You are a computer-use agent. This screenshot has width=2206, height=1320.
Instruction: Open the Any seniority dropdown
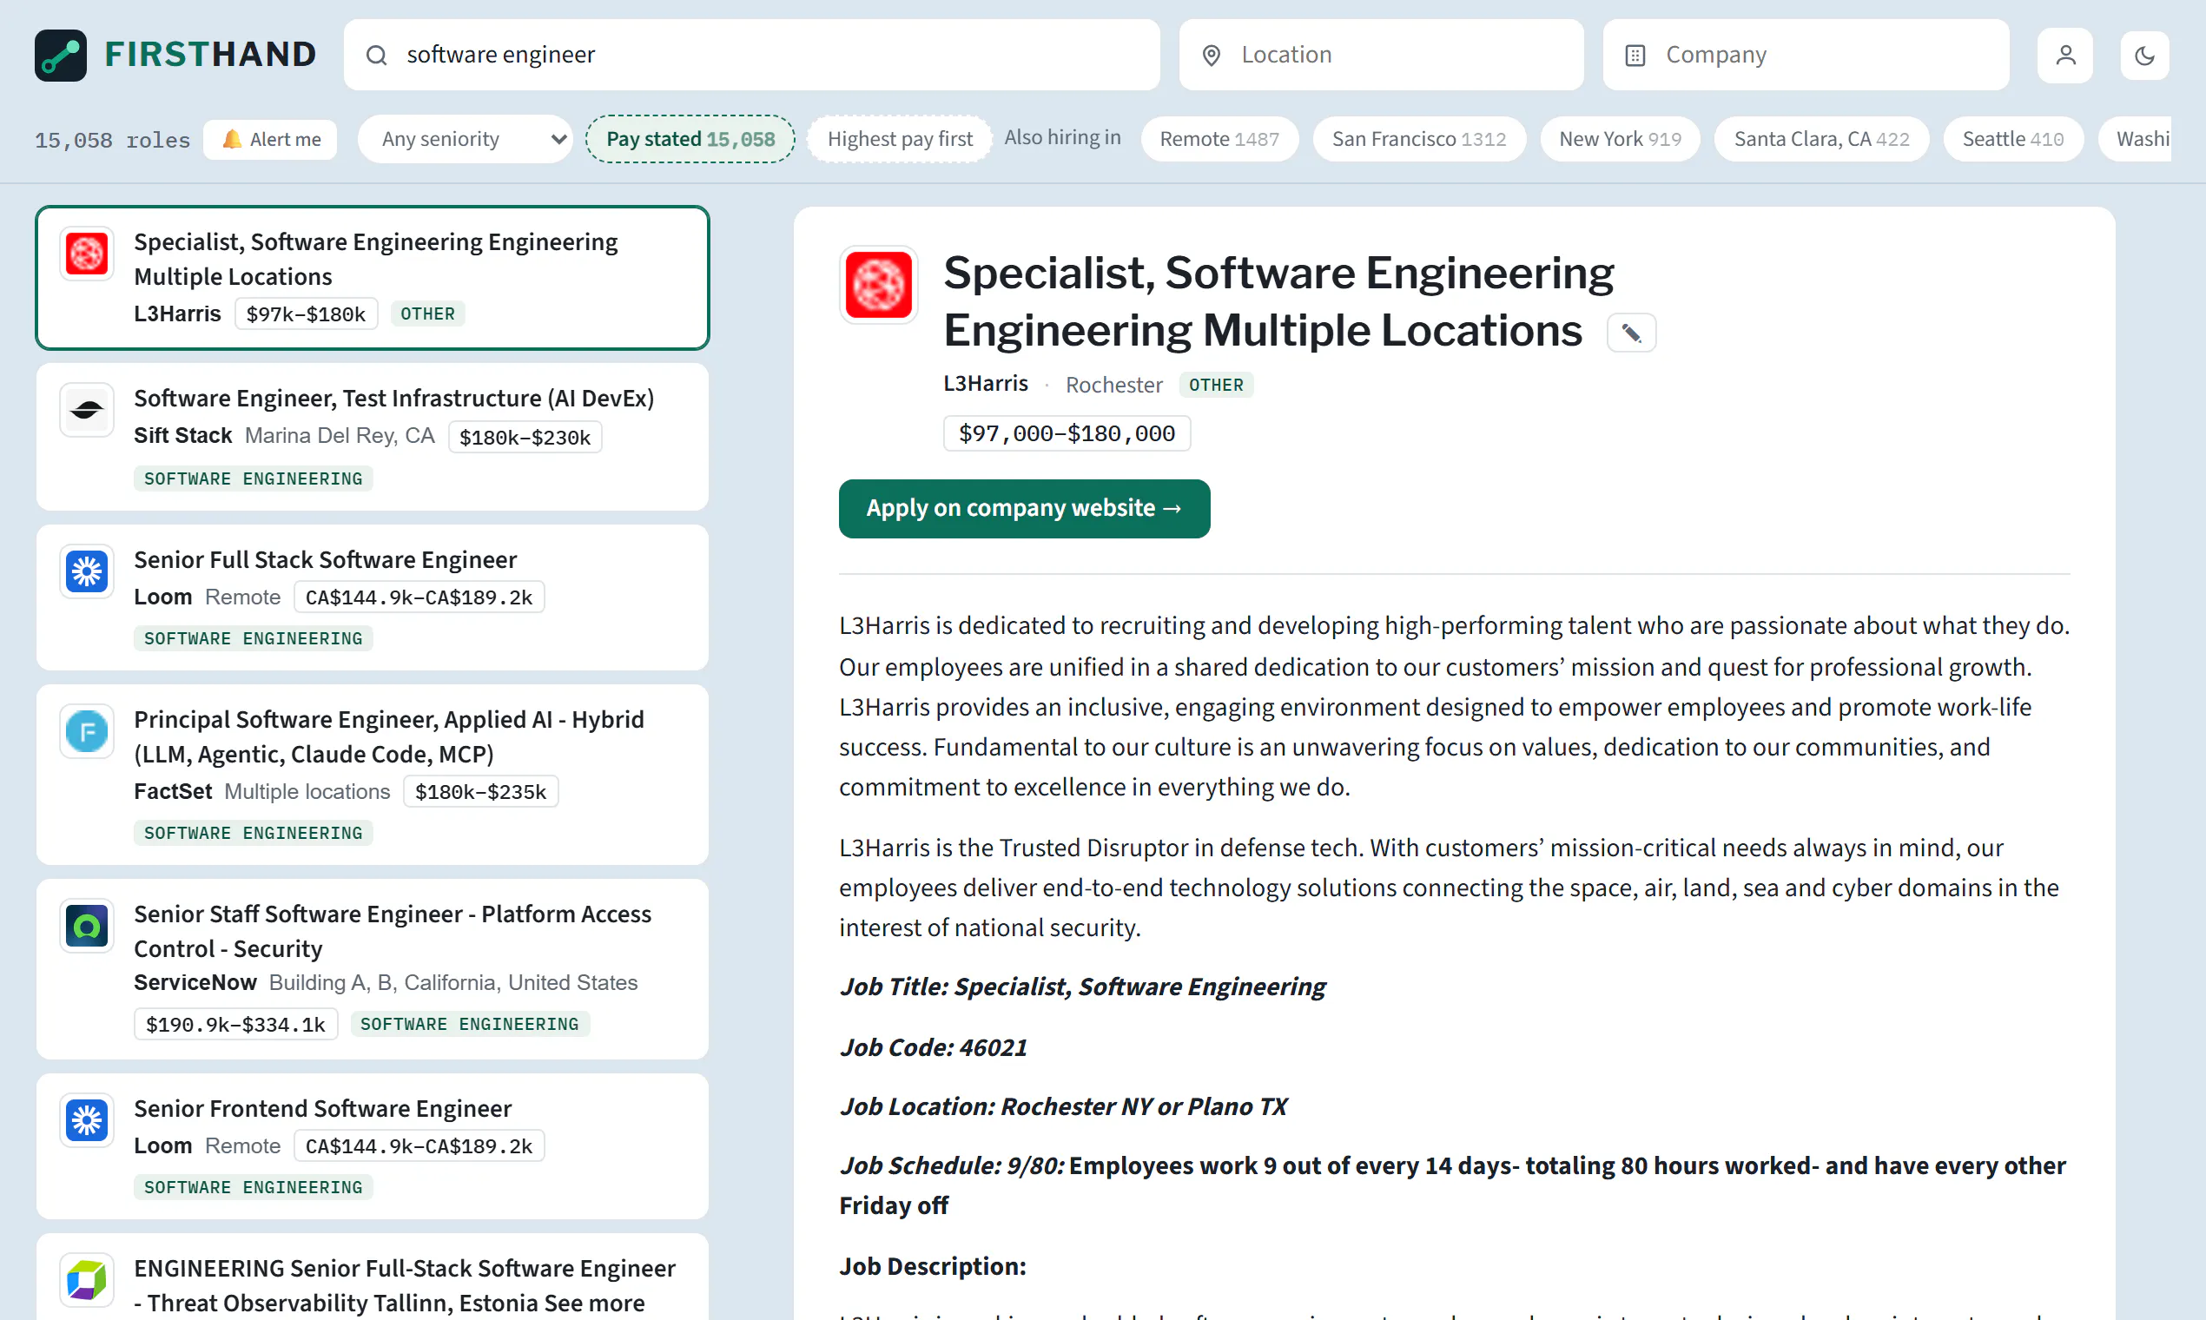point(464,139)
